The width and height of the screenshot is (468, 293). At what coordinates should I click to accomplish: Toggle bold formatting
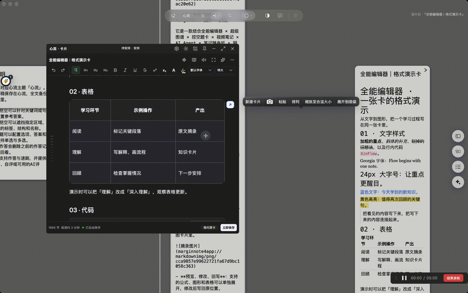115,70
